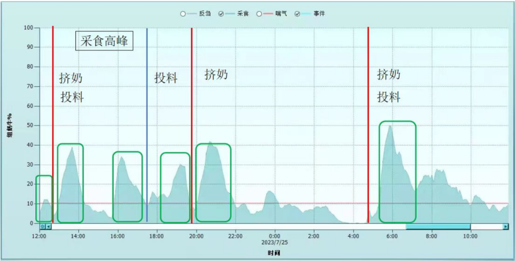Screen dimensions: 515x261
Task: Click the 16:00 tick label
Action: point(118,235)
